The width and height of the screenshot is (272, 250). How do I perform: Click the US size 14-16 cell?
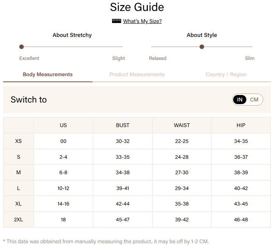[x=63, y=204]
